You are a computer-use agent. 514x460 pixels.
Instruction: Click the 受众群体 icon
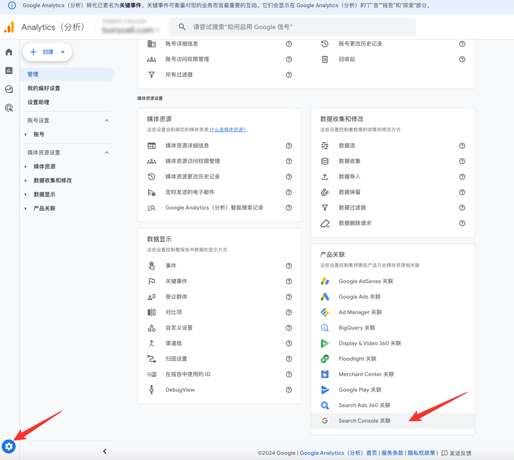click(x=152, y=297)
